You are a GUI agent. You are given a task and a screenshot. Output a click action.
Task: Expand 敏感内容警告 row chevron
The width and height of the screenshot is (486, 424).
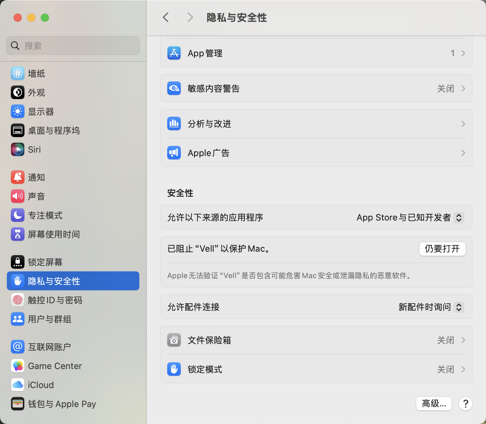tap(463, 89)
